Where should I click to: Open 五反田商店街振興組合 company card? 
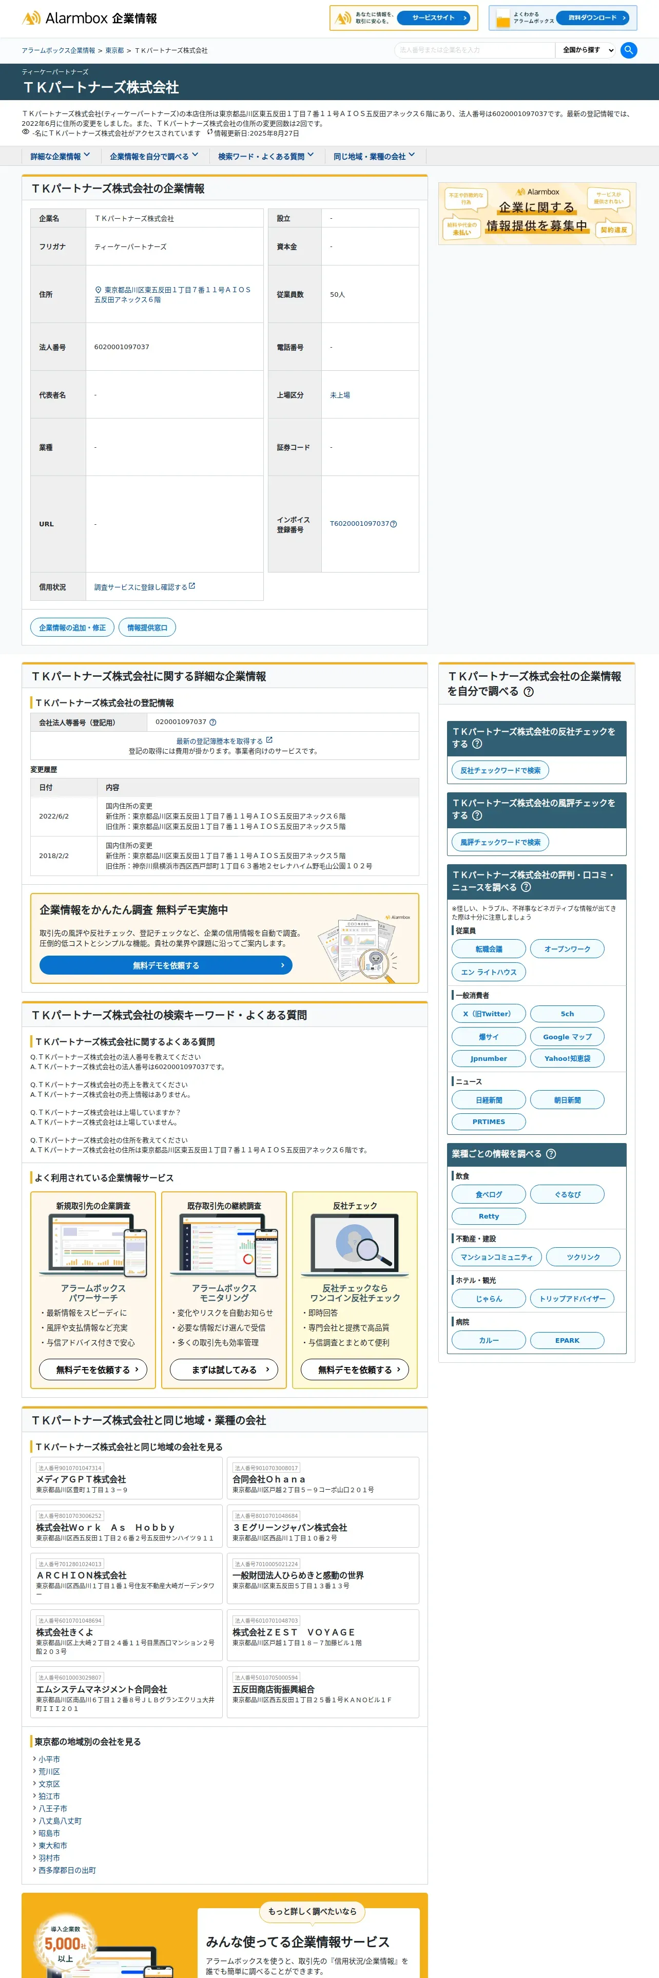[x=323, y=1691]
